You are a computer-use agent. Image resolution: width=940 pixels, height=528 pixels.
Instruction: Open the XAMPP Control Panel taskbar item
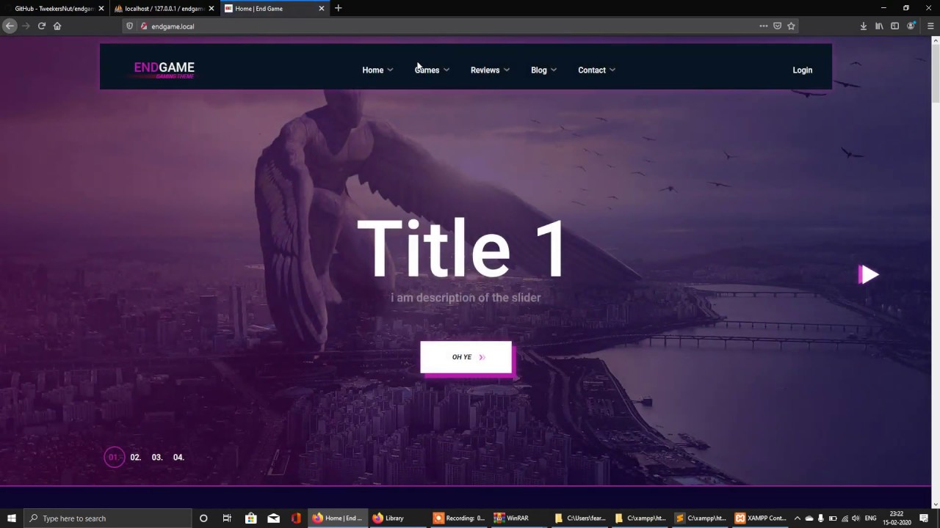point(761,518)
